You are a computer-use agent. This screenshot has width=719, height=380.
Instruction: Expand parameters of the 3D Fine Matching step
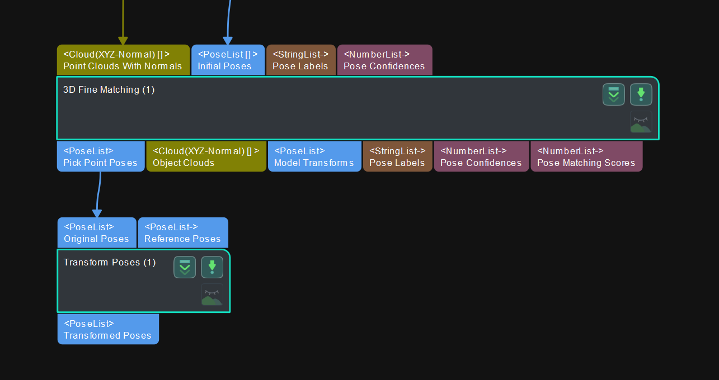coord(613,94)
